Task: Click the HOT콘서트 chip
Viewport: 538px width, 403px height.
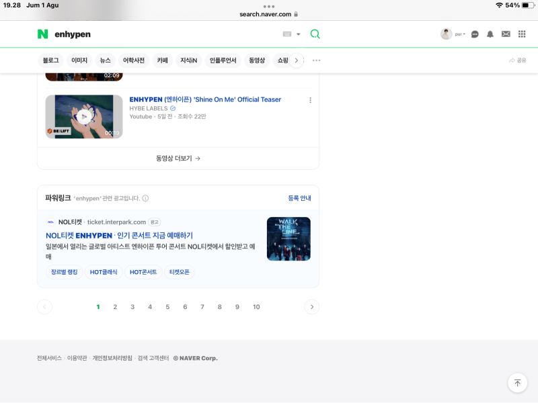Action: [143, 272]
